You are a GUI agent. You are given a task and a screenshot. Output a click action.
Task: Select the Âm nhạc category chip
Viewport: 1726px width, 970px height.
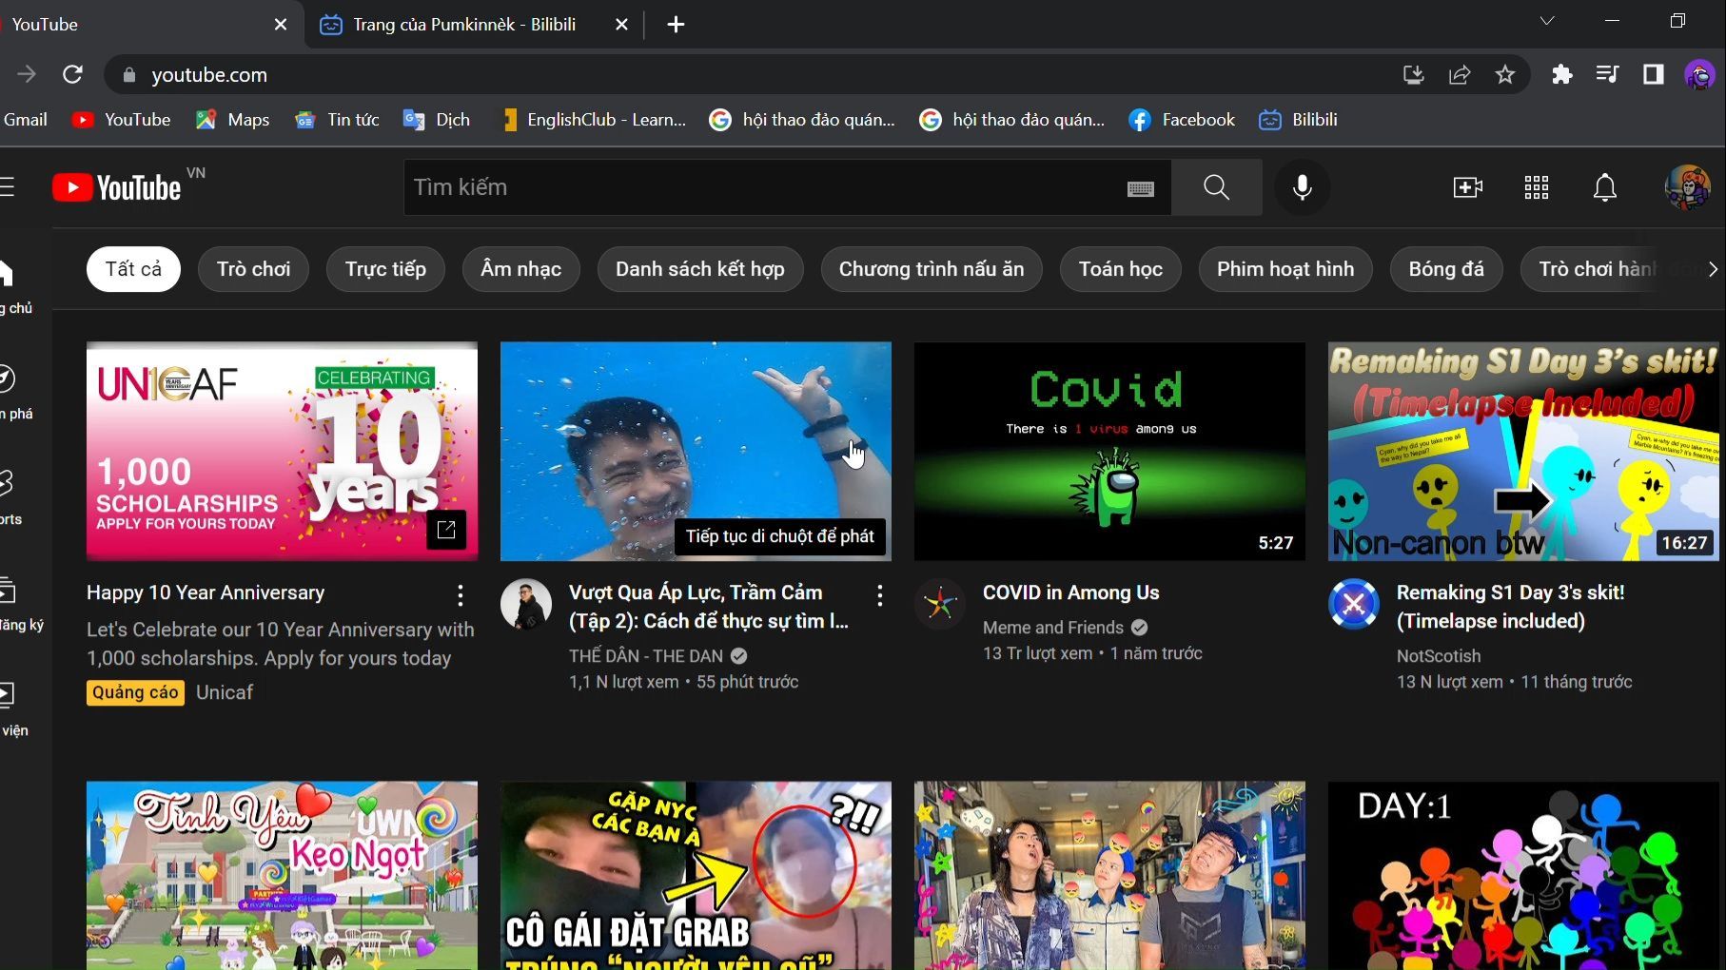520,269
